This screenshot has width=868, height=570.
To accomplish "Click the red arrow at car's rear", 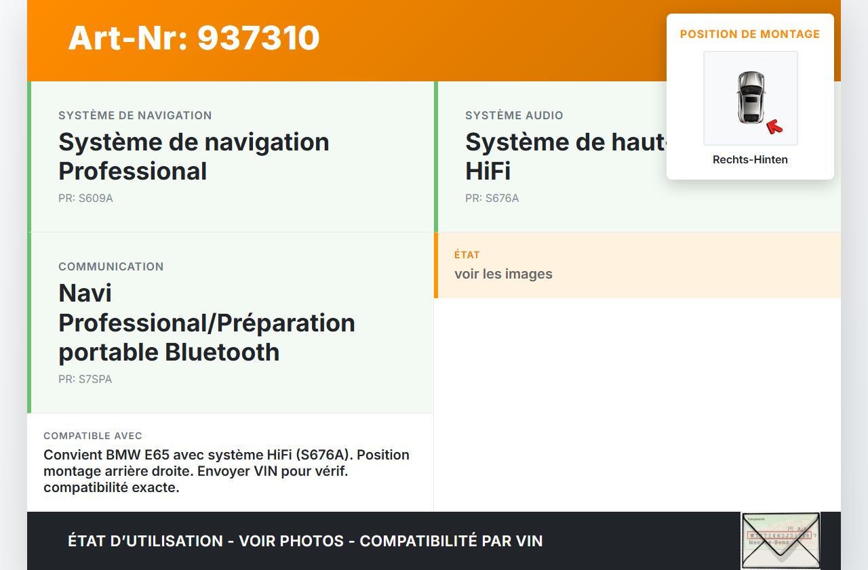I will pyautogui.click(x=774, y=127).
